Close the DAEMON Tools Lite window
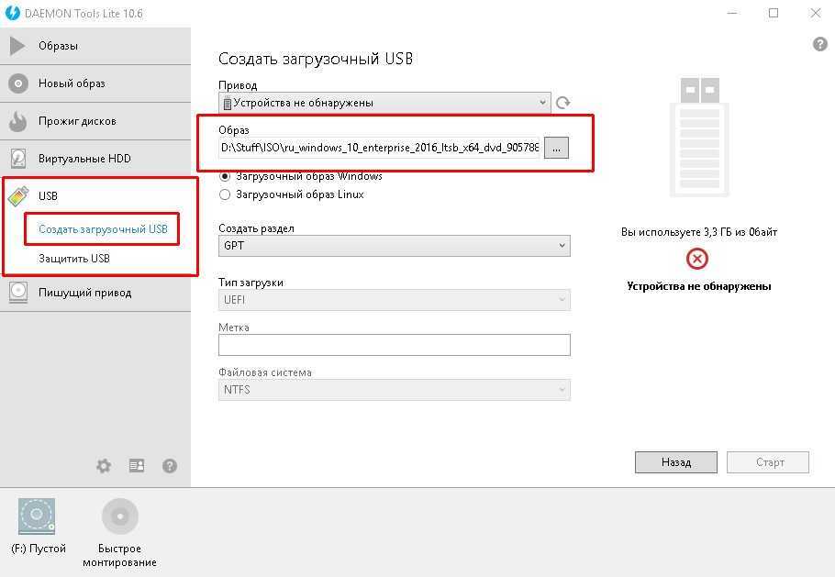835x577 pixels. click(x=816, y=13)
